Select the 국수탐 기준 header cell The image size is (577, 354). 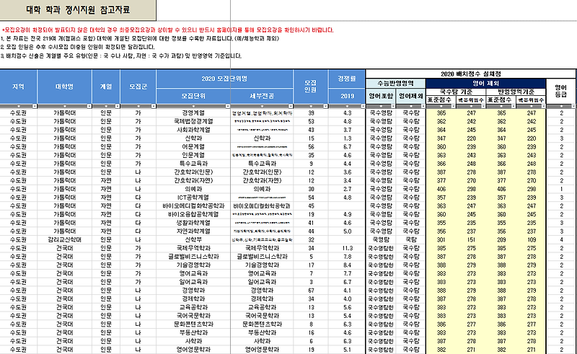456,92
